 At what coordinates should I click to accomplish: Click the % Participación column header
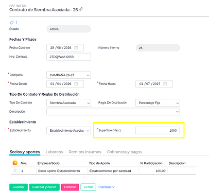tap(151, 163)
